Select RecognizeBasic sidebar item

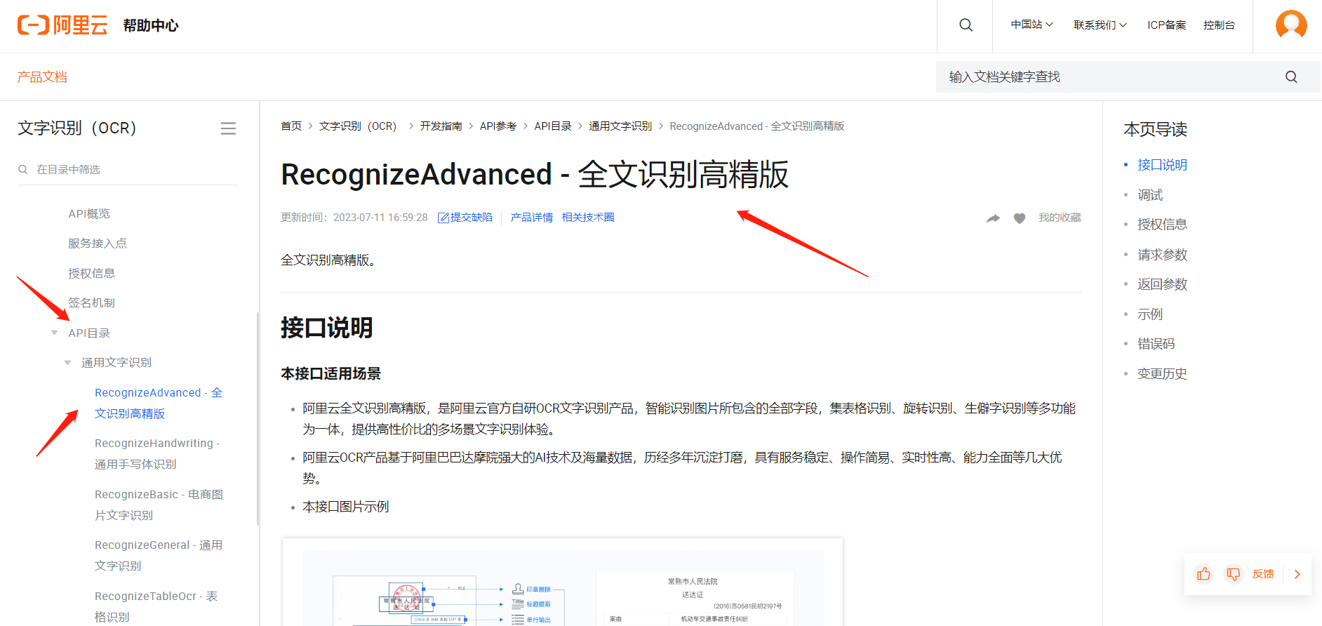point(159,505)
